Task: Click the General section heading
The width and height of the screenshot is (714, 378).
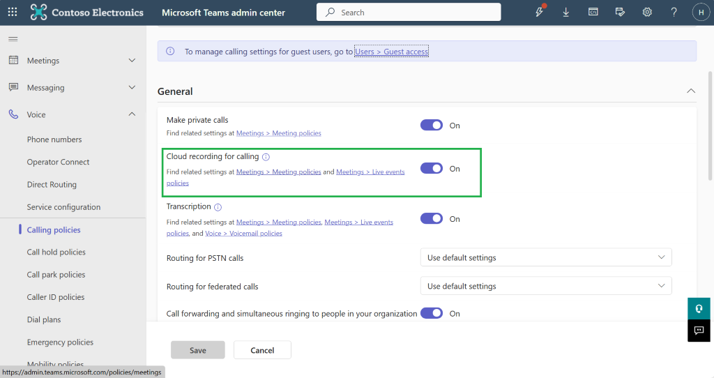Action: [x=175, y=91]
